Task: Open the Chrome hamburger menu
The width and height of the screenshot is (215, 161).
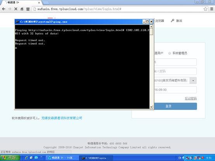Action: point(212,9)
